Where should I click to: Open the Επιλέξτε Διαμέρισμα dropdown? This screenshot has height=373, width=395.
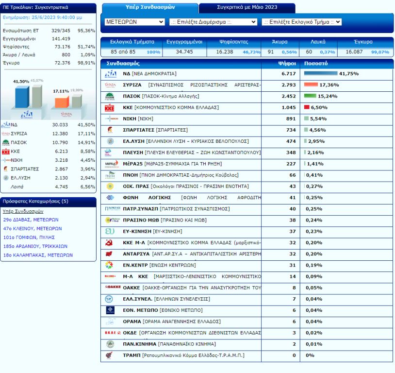click(x=213, y=22)
